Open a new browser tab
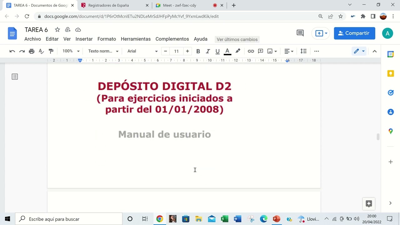The height and width of the screenshot is (225, 400). tap(233, 5)
